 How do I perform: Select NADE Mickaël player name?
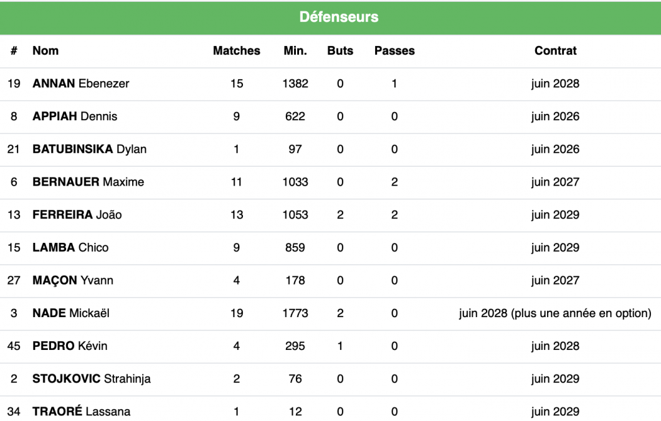[x=71, y=313]
